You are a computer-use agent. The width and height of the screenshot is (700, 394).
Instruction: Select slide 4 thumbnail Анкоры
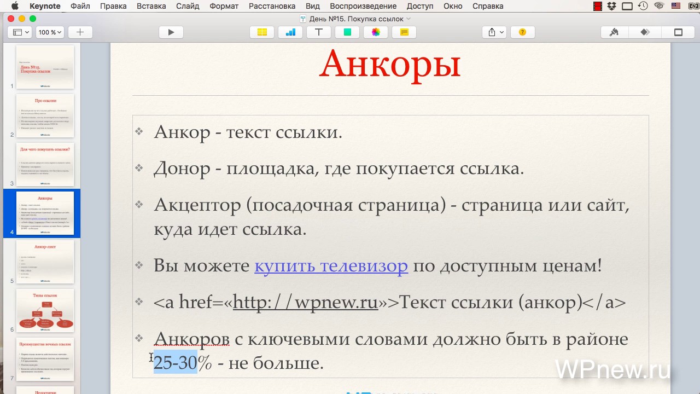[x=45, y=213]
